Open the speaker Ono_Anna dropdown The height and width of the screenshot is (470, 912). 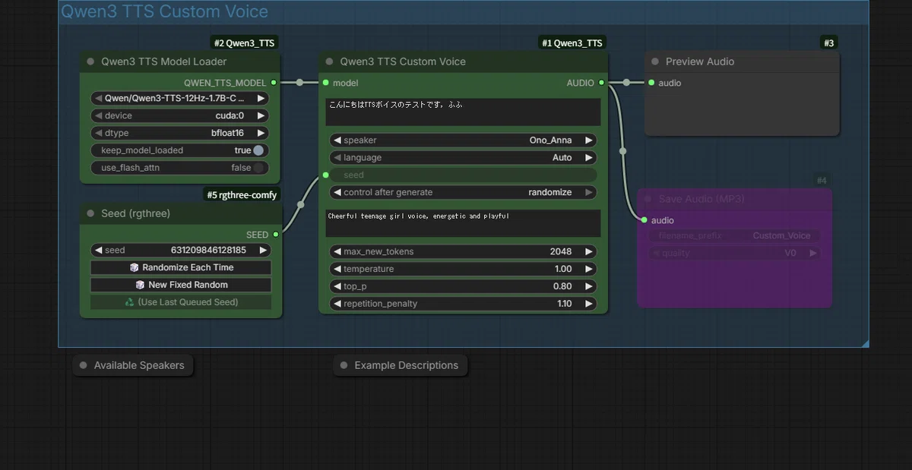coord(463,140)
